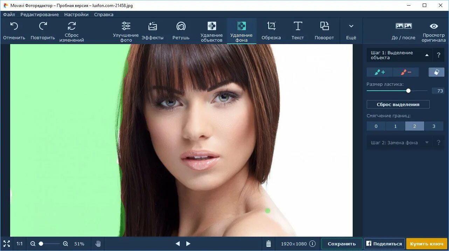Click the 51% zoom value
The image size is (449, 251).
(79, 244)
